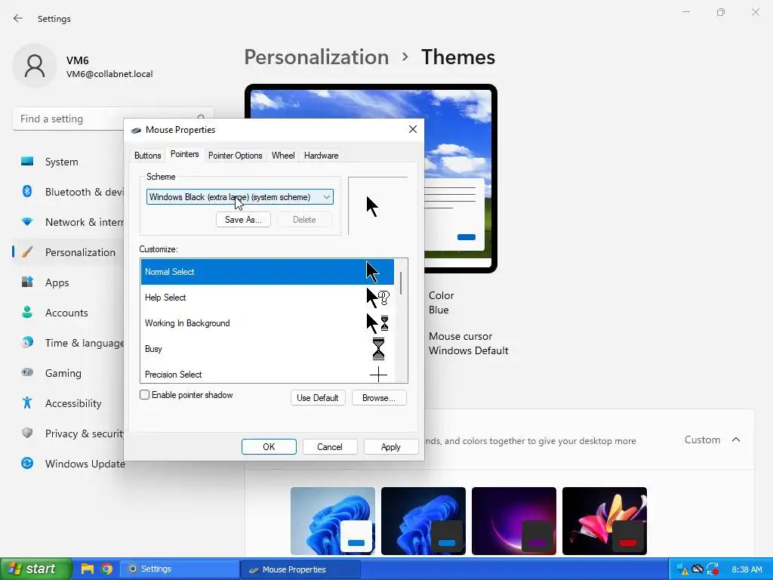Click the Privacy shield icon
The height and width of the screenshot is (580, 773).
click(x=27, y=433)
